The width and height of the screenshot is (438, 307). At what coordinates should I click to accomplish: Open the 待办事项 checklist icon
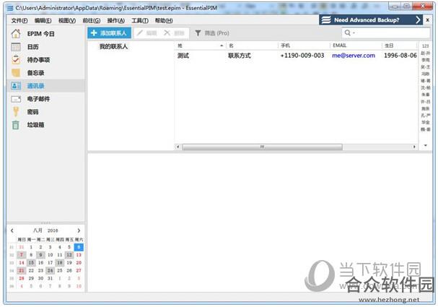16,60
